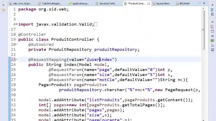The width and height of the screenshot is (216, 121).
Task: Open the Outline view icon in right trim
Action: point(212,10)
